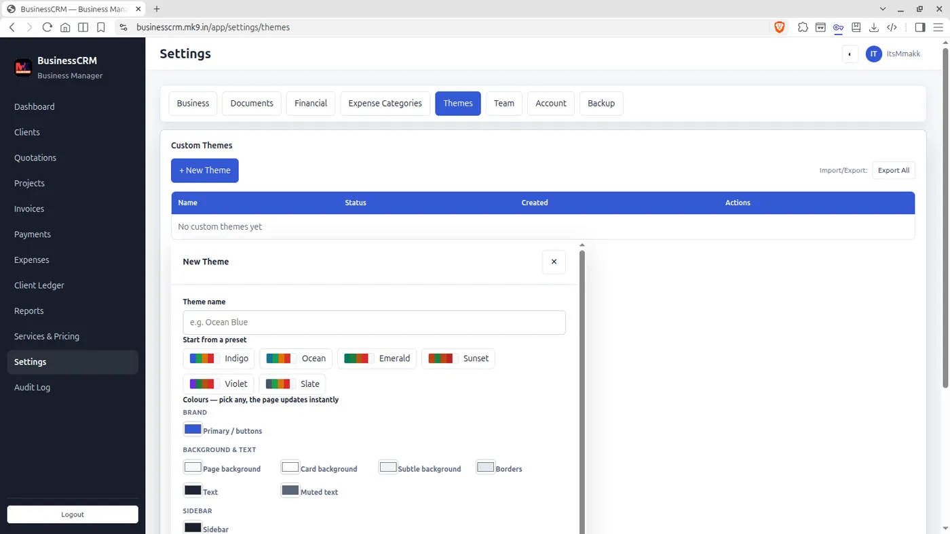Open the Muted text colour swatch
Screen dimensions: 950x534
coord(290,490)
